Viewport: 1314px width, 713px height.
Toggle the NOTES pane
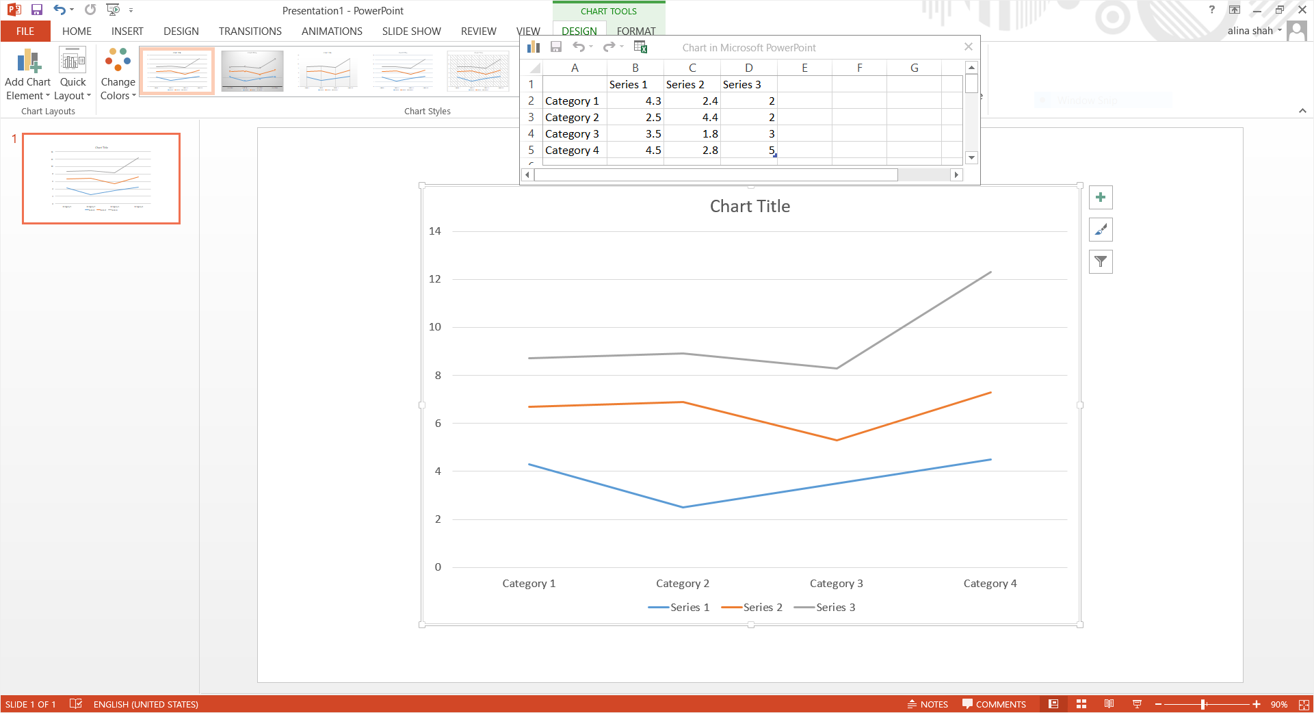tap(927, 704)
